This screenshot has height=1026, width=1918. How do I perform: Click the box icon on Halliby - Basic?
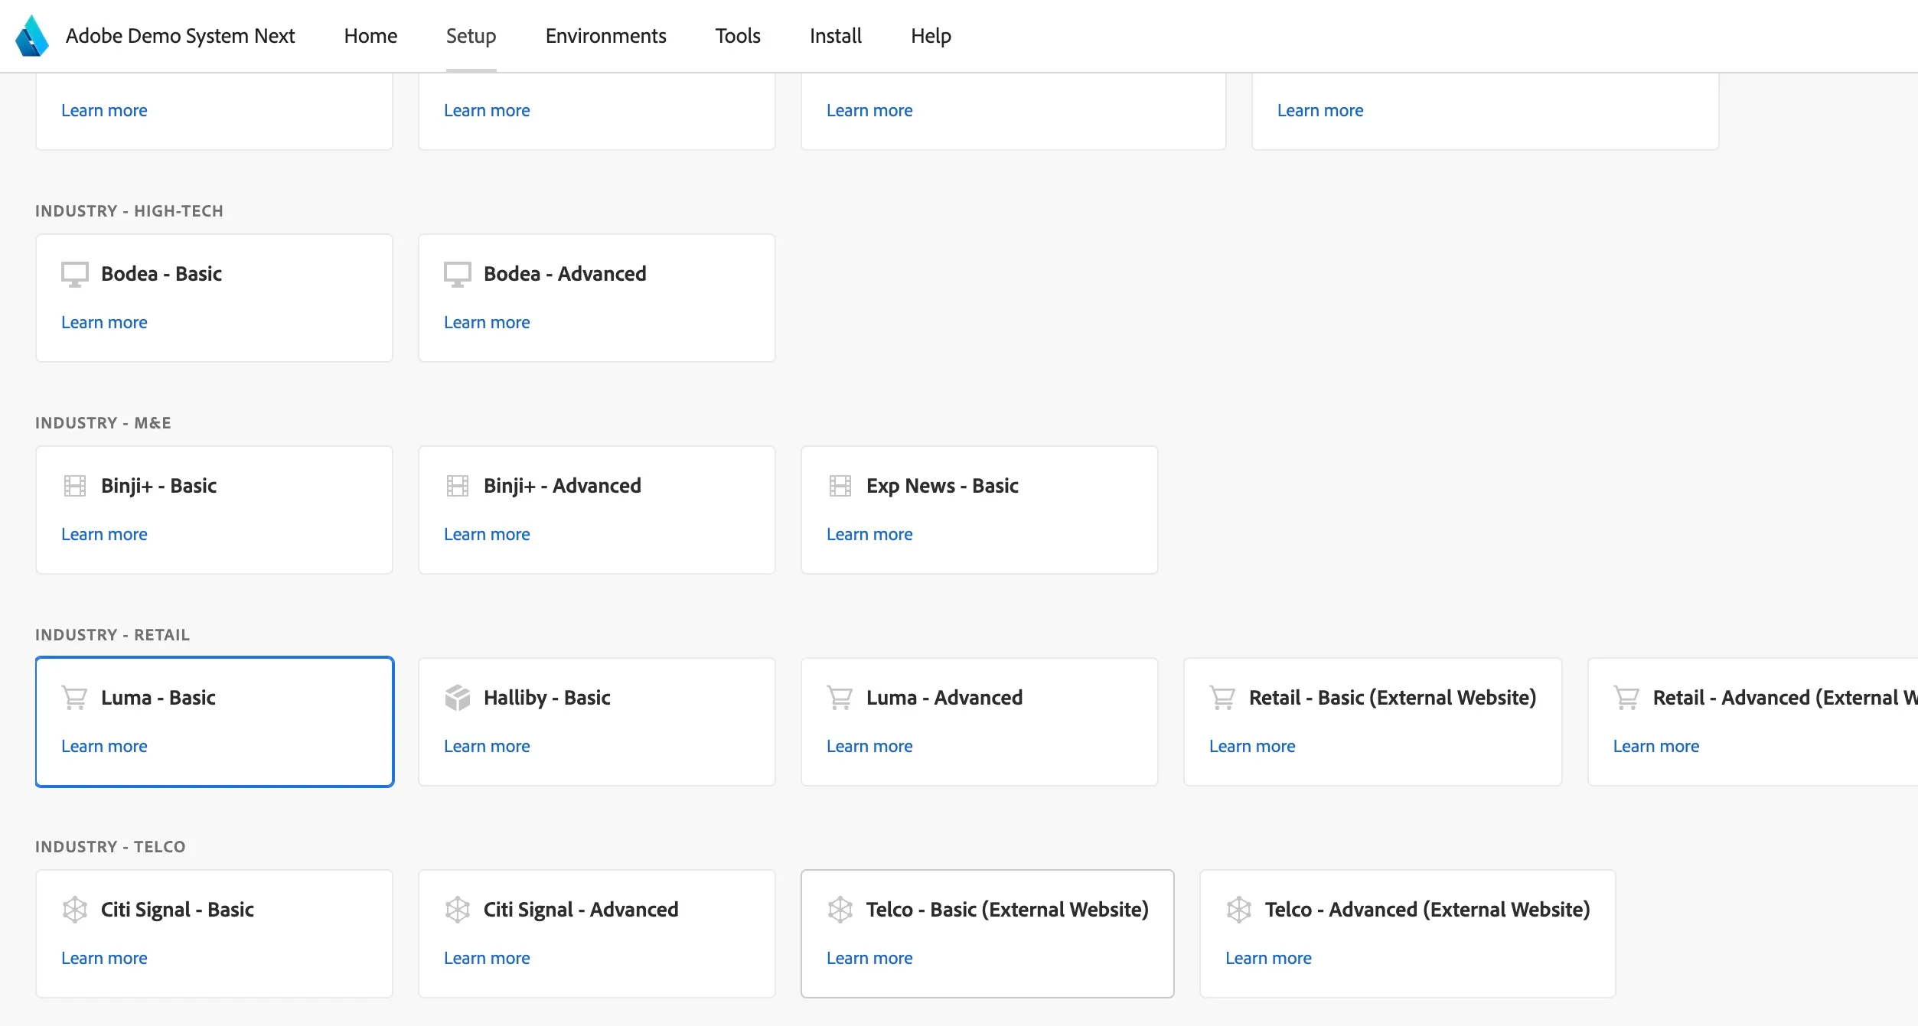point(458,698)
